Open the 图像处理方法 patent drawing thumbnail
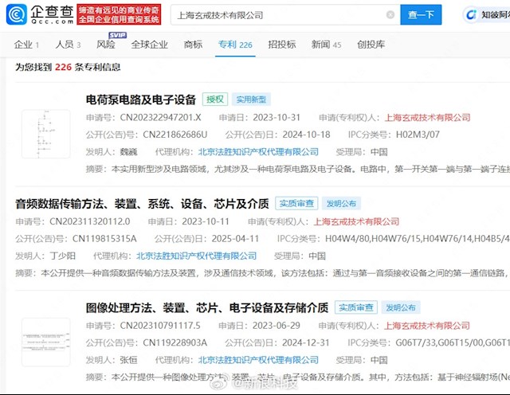 tap(46, 342)
